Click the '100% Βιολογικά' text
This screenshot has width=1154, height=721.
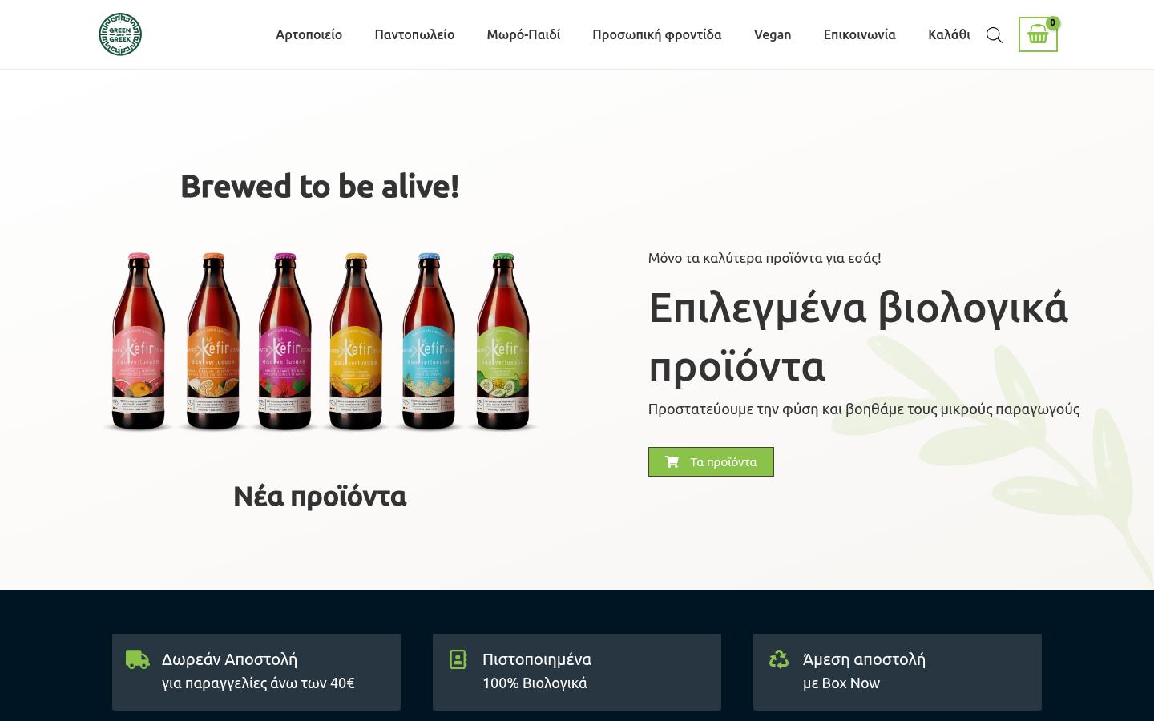point(535,683)
